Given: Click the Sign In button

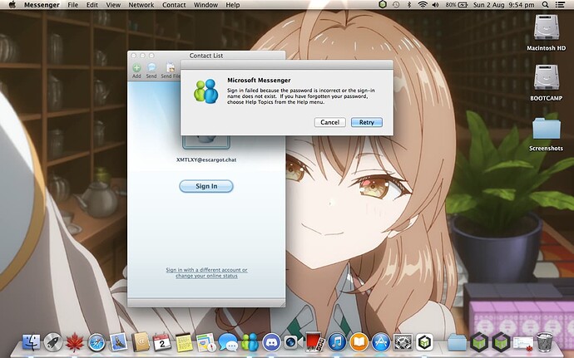Looking at the screenshot, I should pos(206,186).
